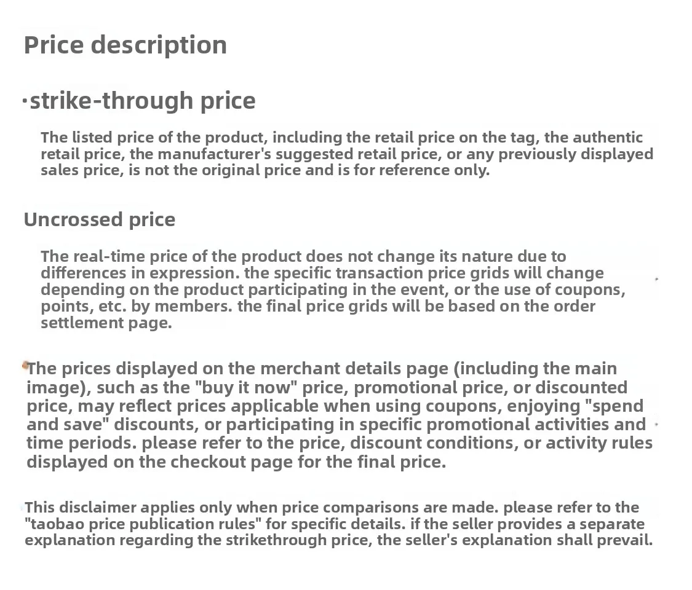The width and height of the screenshot is (692, 590).
Task: Click the 'Price description' main heading
Action: [125, 45]
